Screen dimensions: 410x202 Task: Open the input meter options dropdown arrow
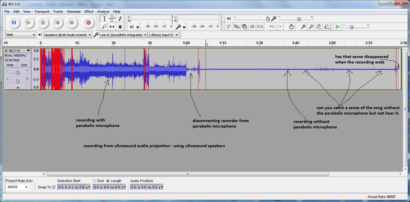pos(184,27)
